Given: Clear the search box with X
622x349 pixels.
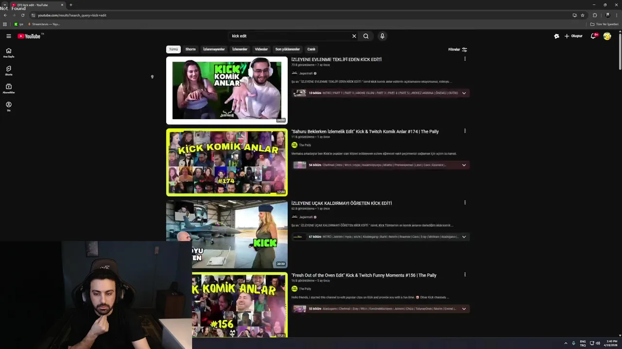Looking at the screenshot, I should click(354, 36).
